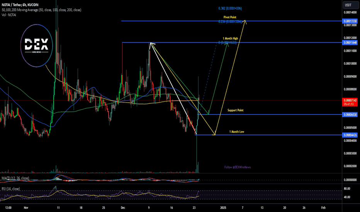This screenshot has width=360, height=212.
Task: Click the 40.00 RSI scale value
Action: tap(347, 197)
